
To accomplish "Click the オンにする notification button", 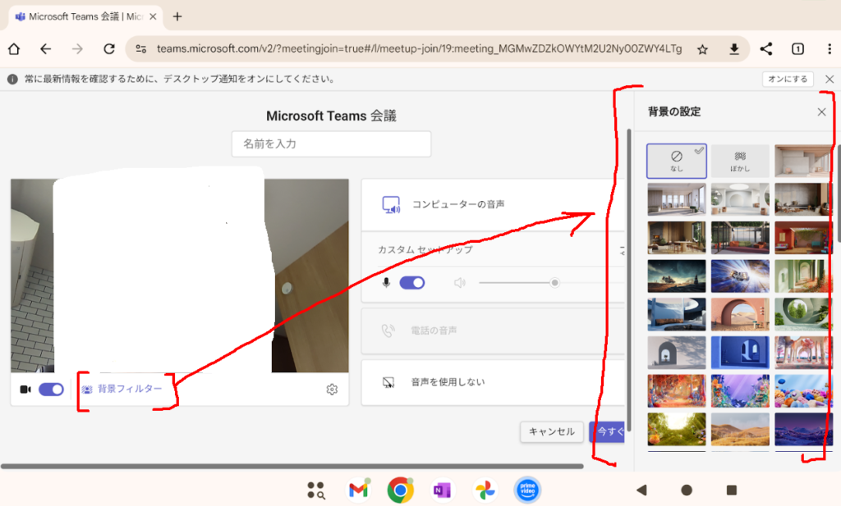I will point(788,79).
